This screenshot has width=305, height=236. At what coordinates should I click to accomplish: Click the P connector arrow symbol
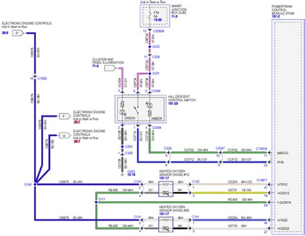(18, 33)
